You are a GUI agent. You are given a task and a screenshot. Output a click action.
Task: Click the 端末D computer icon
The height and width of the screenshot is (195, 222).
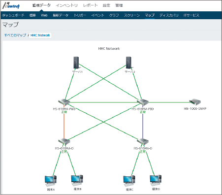[156, 180]
